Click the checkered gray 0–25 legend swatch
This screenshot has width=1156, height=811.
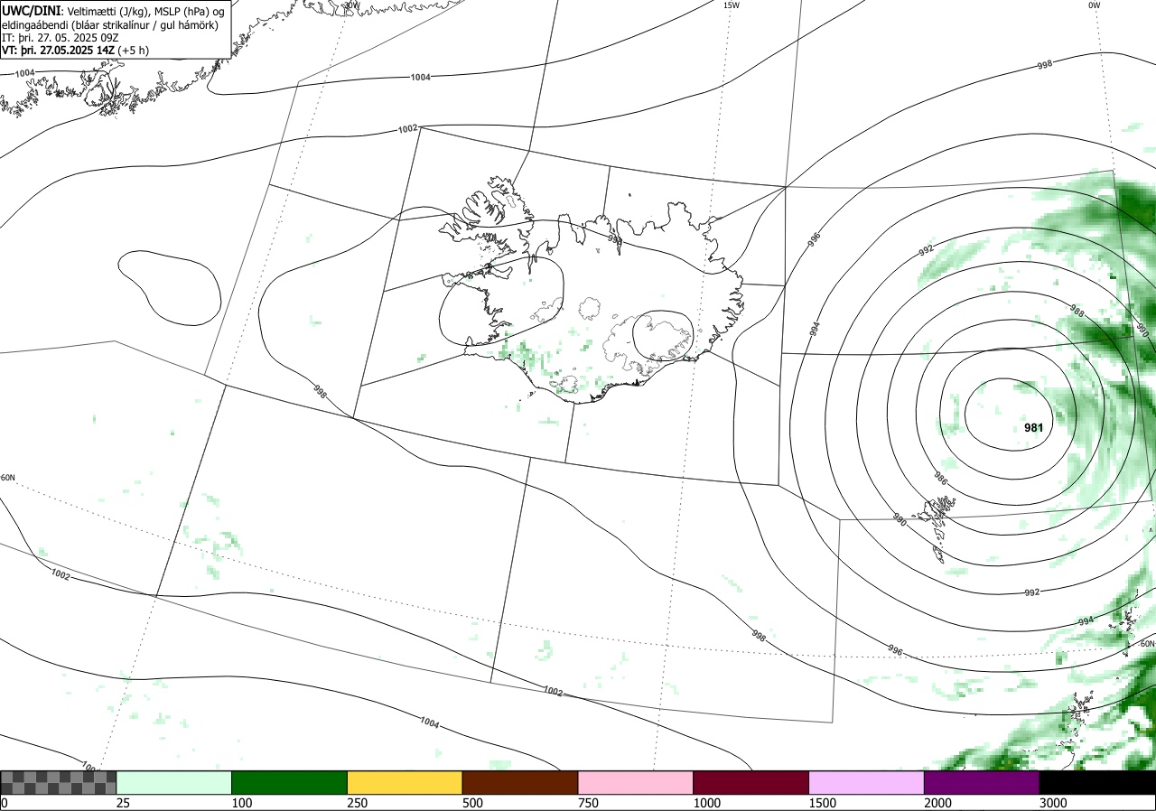(x=59, y=782)
